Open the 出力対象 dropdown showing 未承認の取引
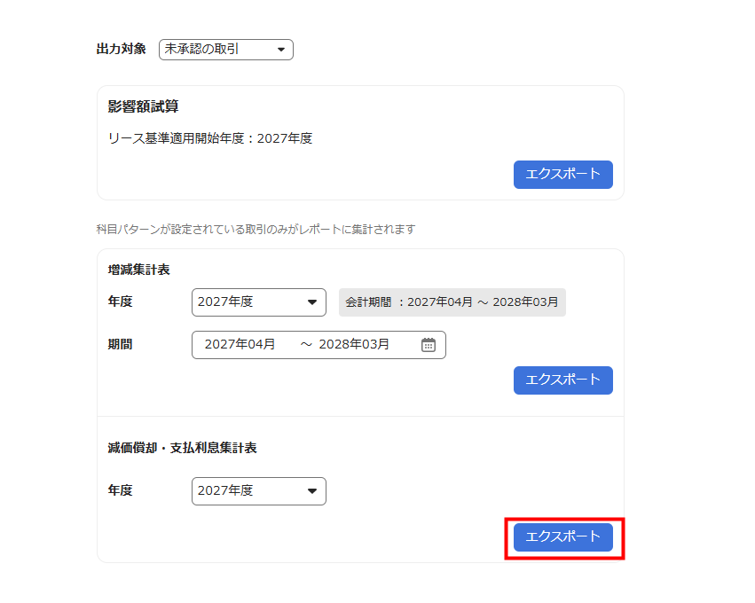Image resolution: width=755 pixels, height=603 pixels. (x=225, y=50)
